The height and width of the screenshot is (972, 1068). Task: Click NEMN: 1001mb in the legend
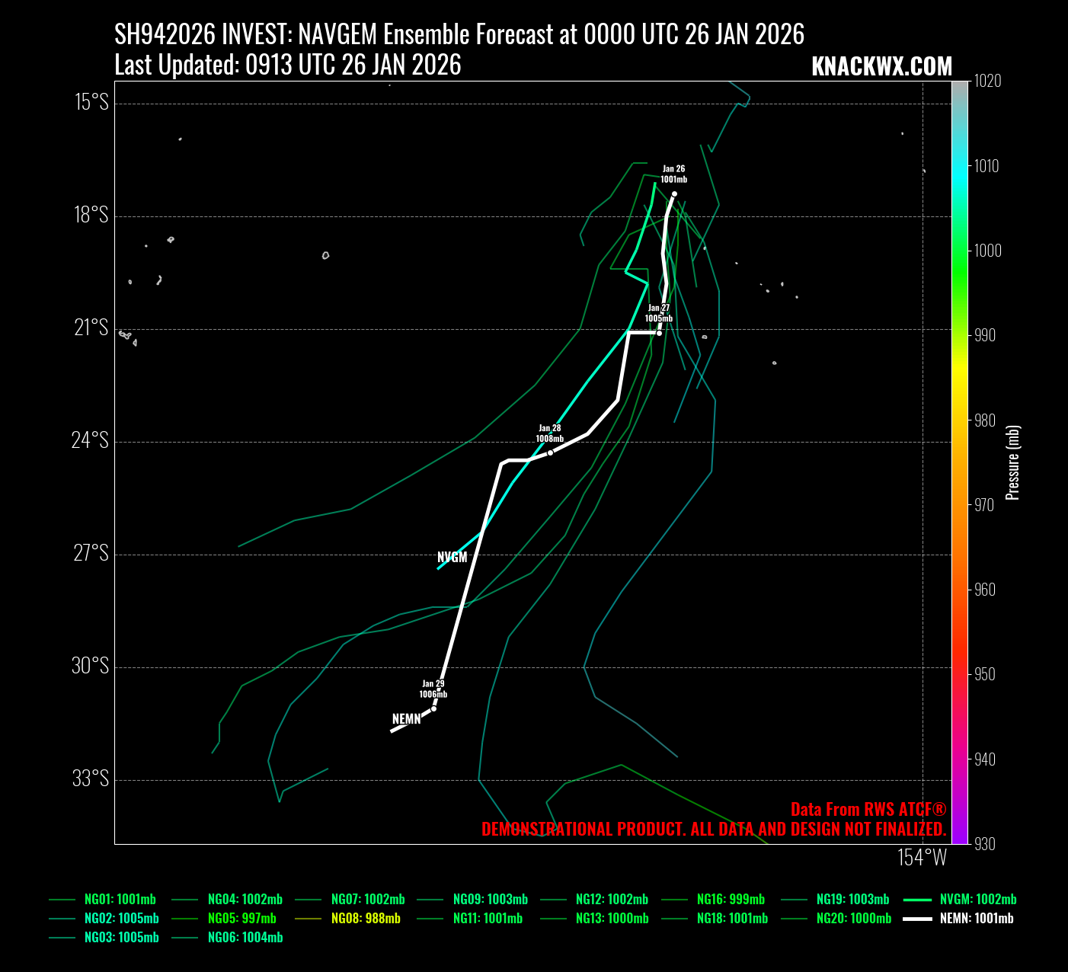coord(976,919)
